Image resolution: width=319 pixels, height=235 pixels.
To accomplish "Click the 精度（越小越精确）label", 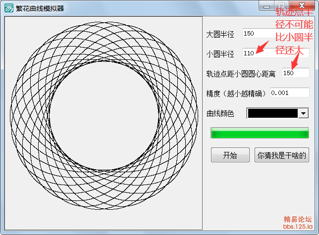I will pyautogui.click(x=236, y=94).
